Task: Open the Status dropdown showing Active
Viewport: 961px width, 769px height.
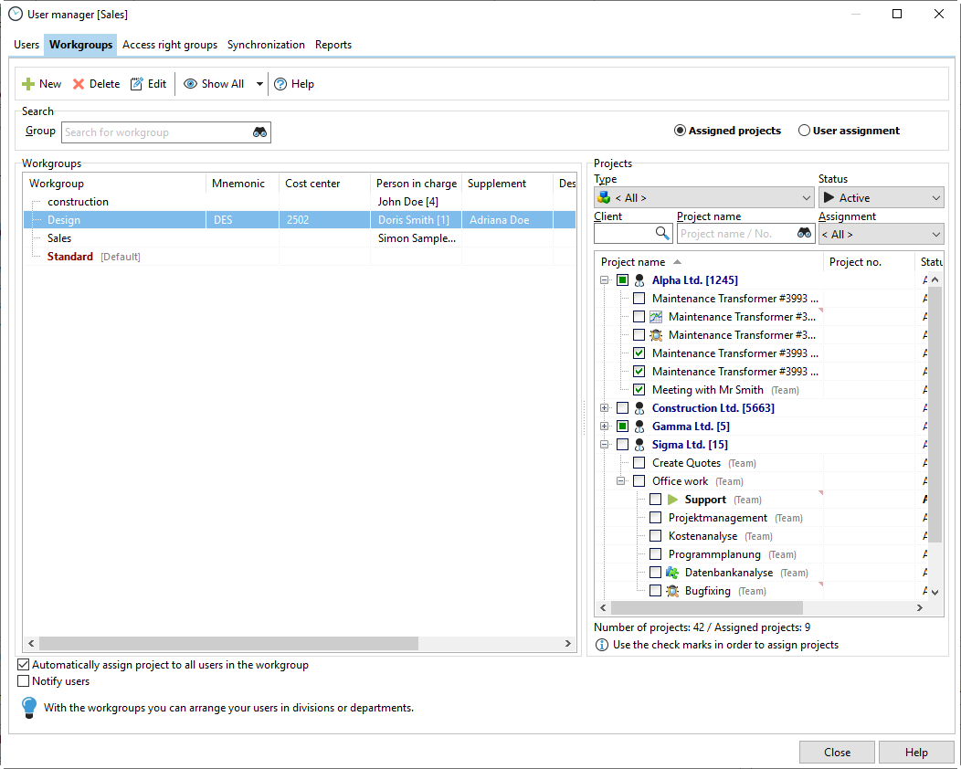Action: point(881,198)
